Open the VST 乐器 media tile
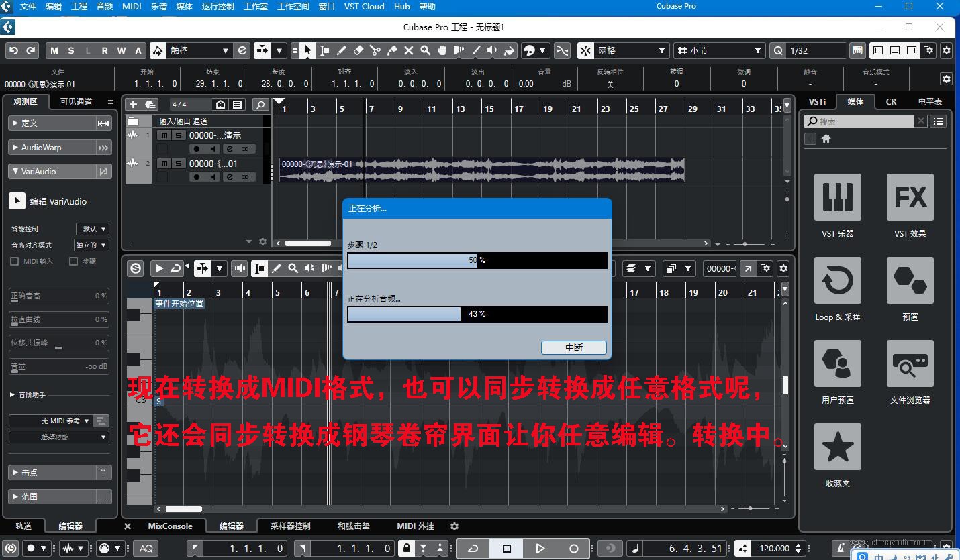Viewport: 960px width, 560px height. [837, 197]
